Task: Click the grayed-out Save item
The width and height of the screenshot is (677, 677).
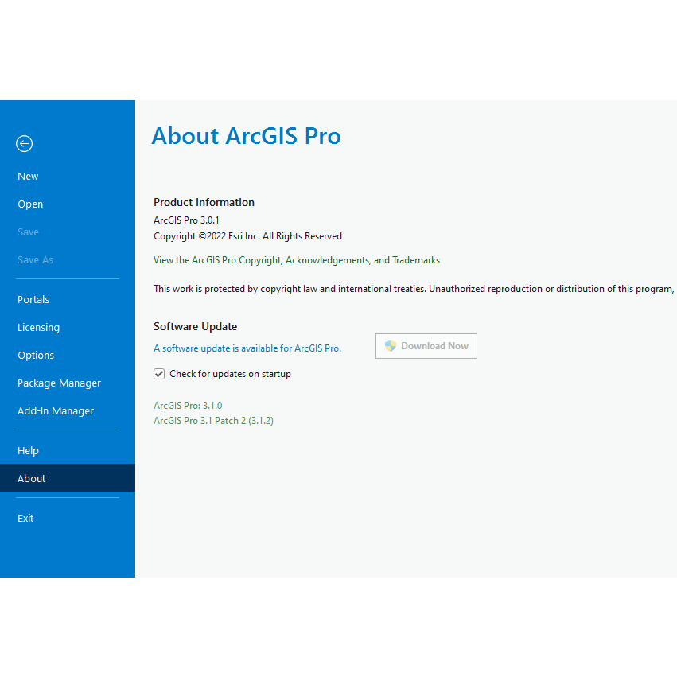Action: (x=29, y=232)
